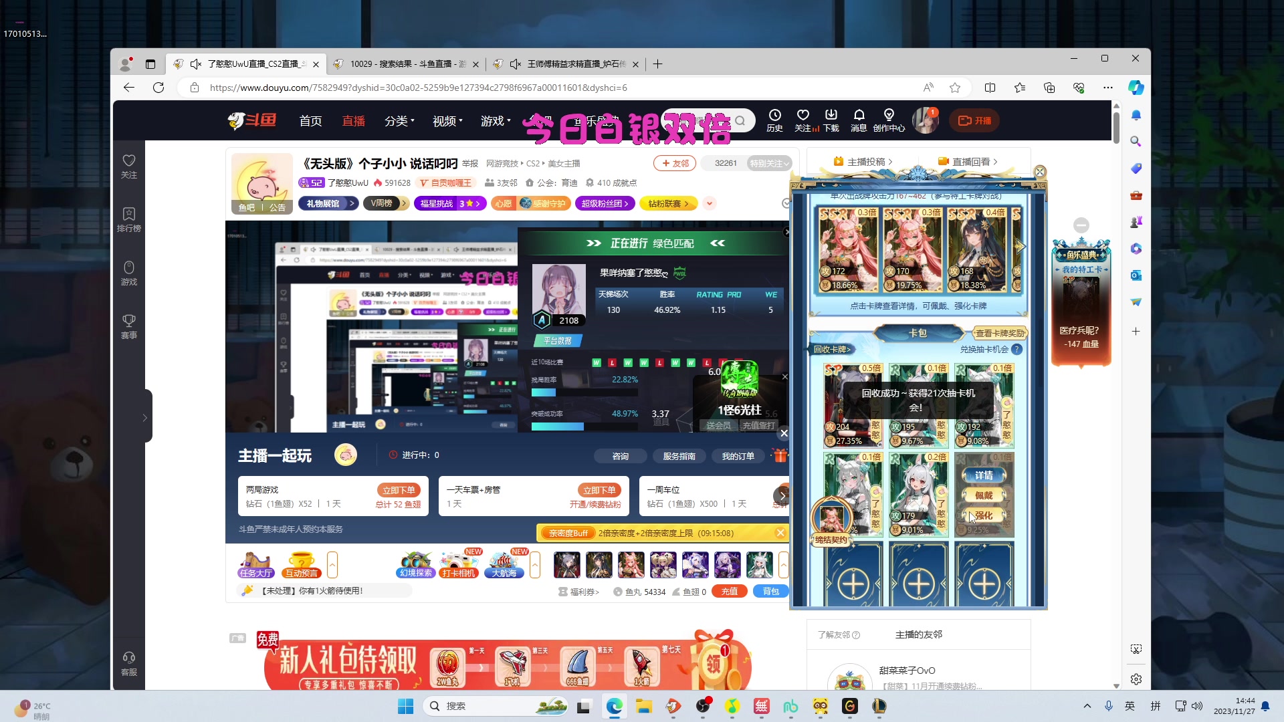Viewport: 1284px width, 722px height.
Task: Click the 下载 download icon
Action: pos(831,120)
